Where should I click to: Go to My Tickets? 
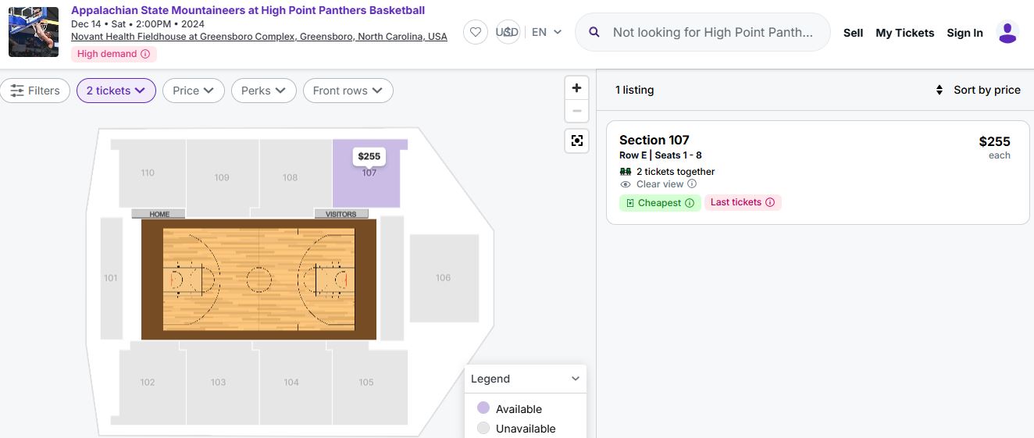coord(904,33)
